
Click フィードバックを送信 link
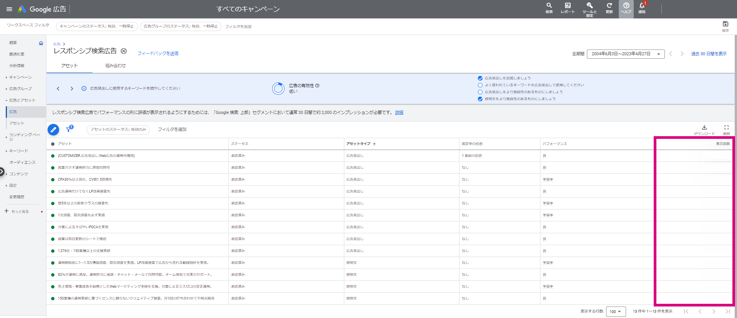click(158, 53)
